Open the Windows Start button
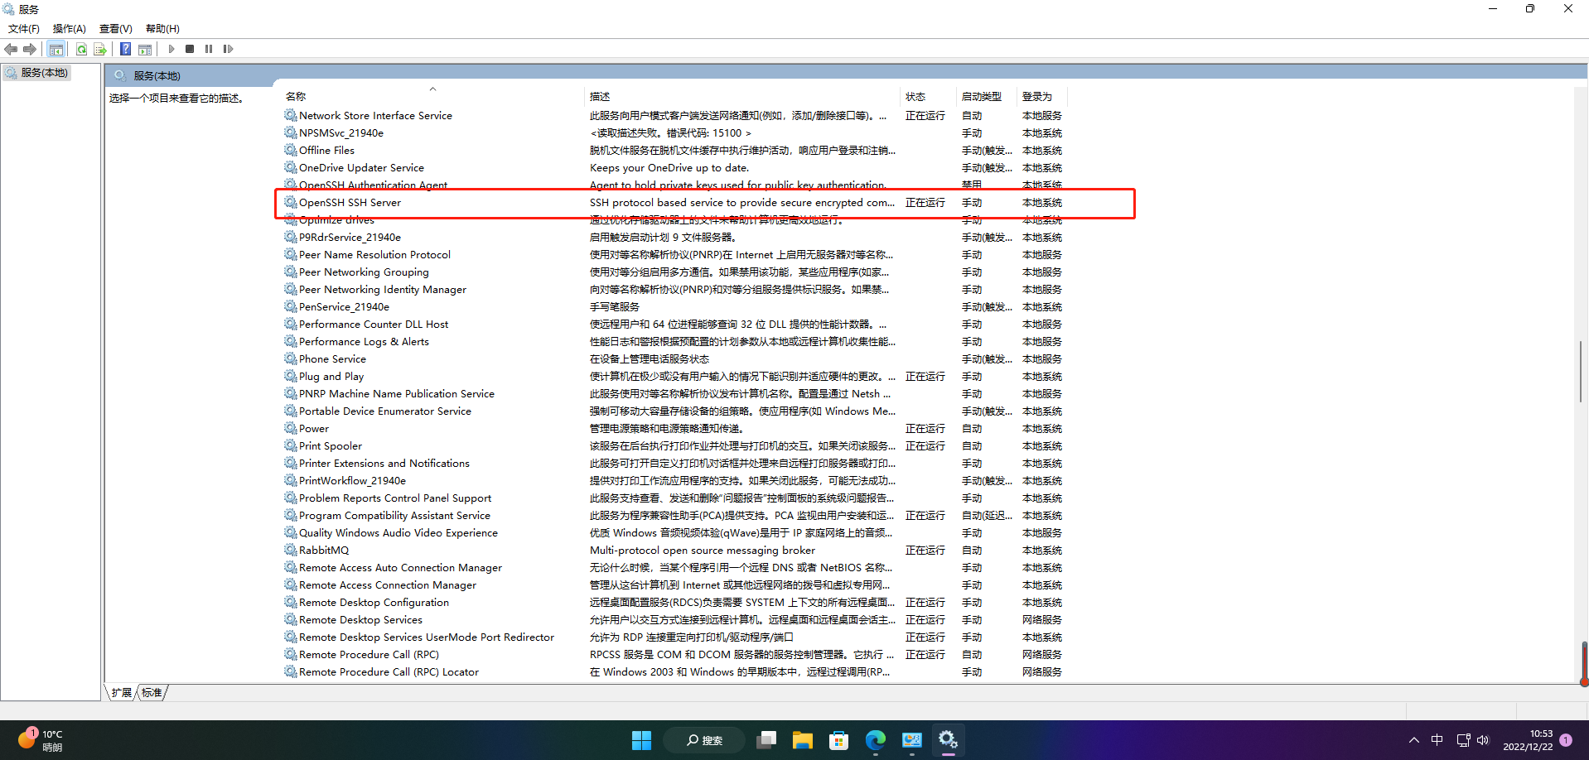This screenshot has width=1589, height=760. pyautogui.click(x=641, y=740)
